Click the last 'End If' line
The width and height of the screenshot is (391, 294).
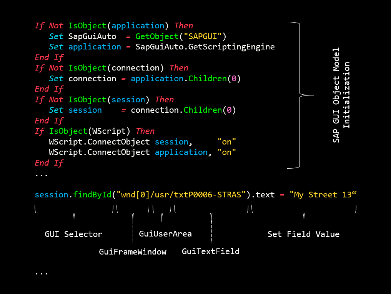tap(49, 163)
